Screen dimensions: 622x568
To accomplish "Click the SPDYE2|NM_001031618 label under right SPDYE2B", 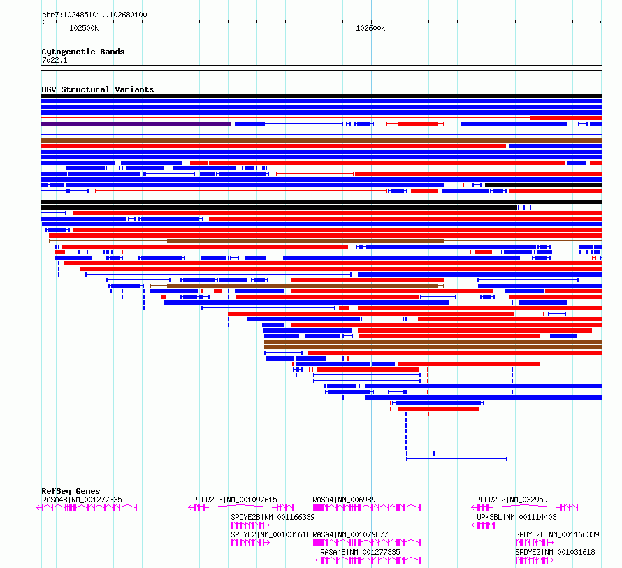I will pyautogui.click(x=555, y=552).
